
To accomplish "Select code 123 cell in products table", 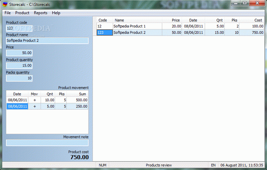I will tap(105, 32).
